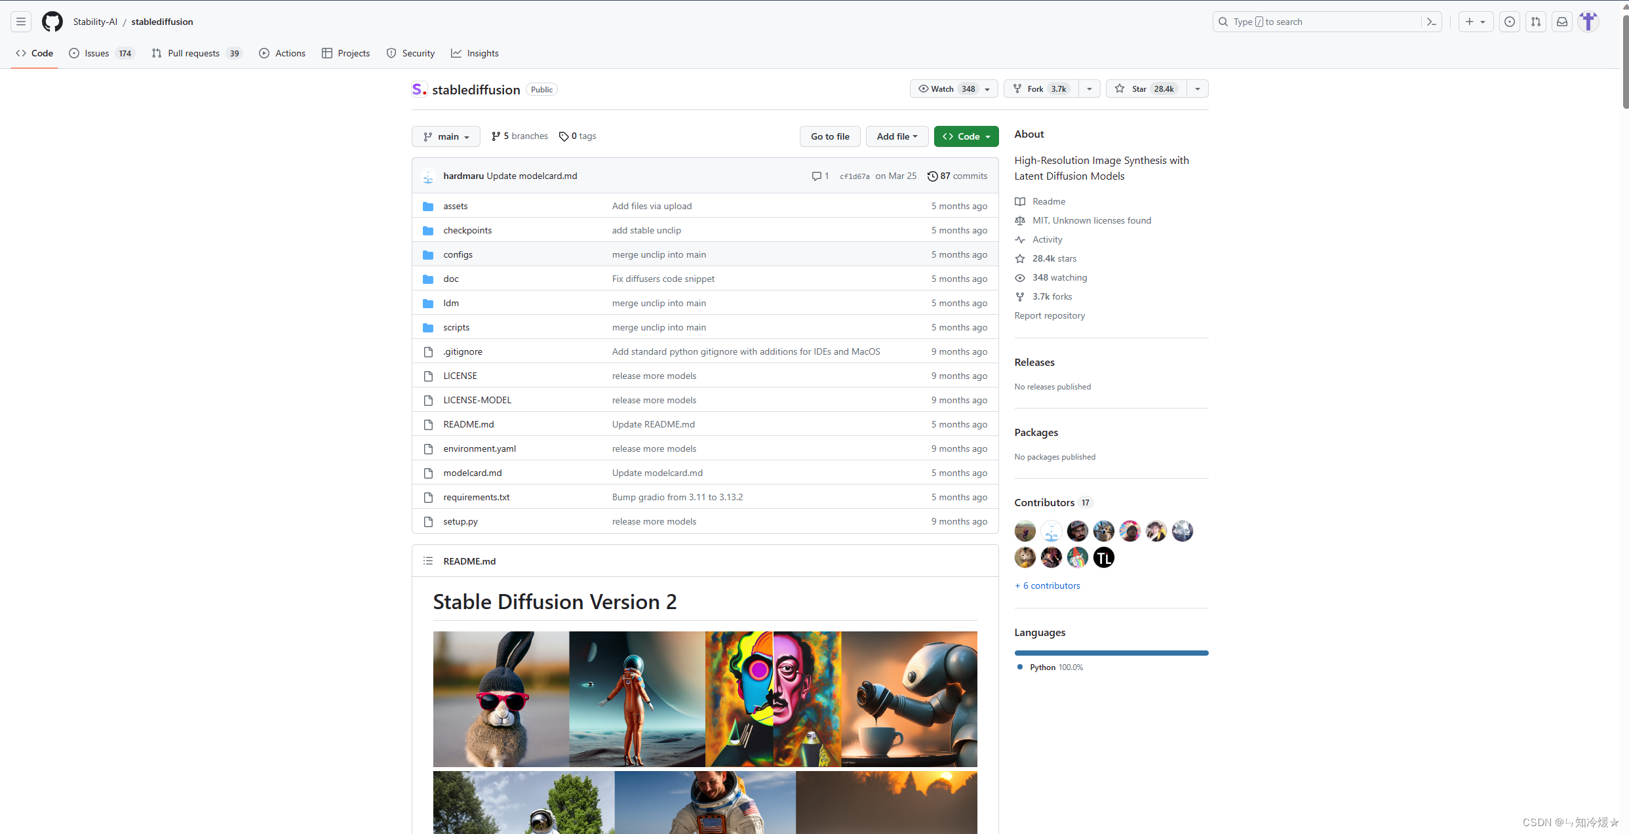Click the Python 100.0% language link
Viewport: 1629px width, 834px height.
tap(1050, 667)
